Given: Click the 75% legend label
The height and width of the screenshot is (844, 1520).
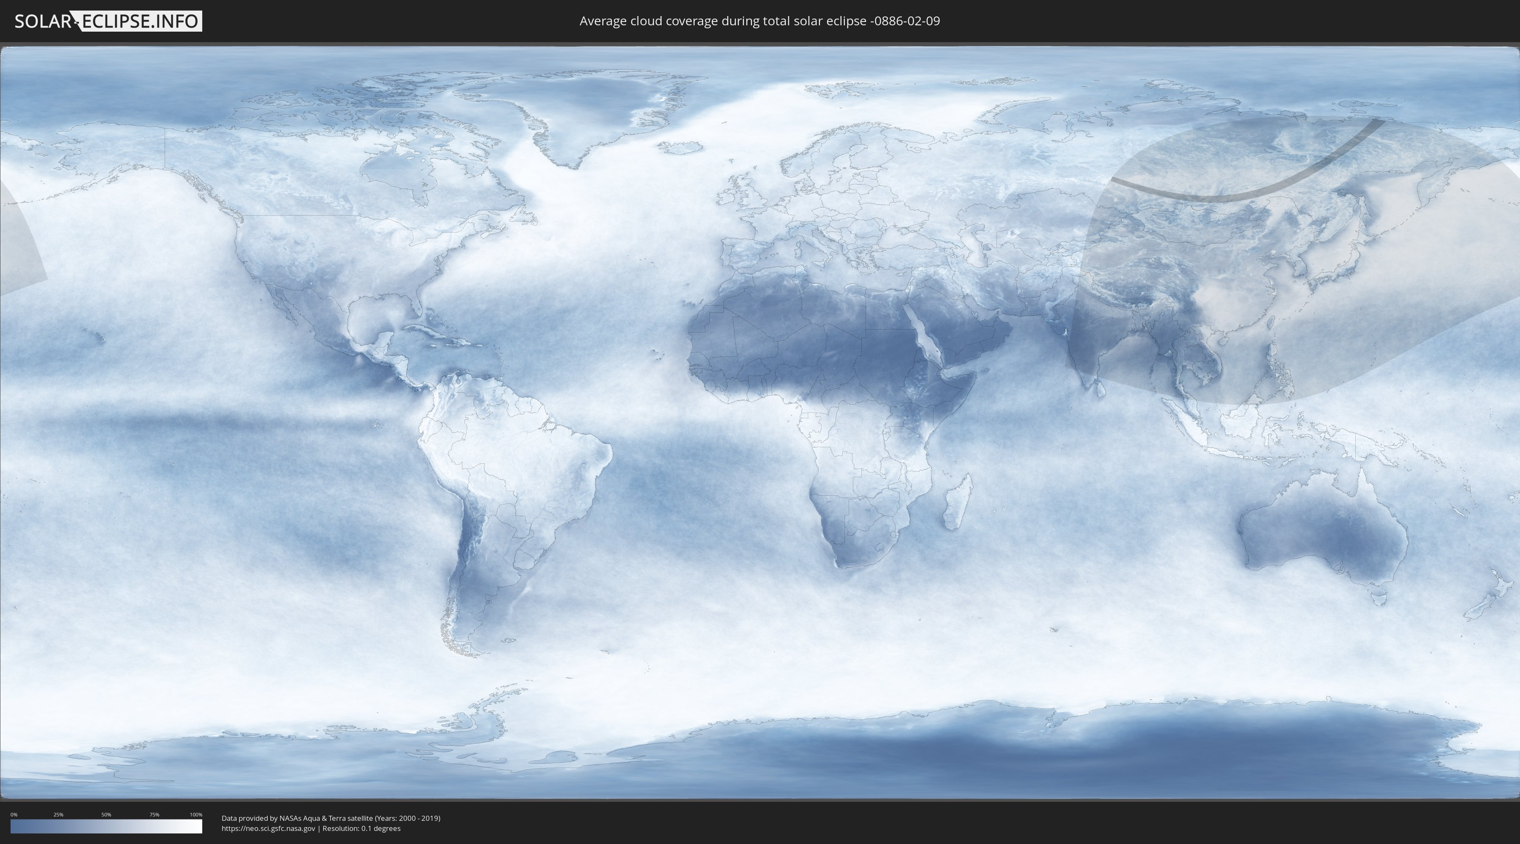Looking at the screenshot, I should tap(154, 814).
